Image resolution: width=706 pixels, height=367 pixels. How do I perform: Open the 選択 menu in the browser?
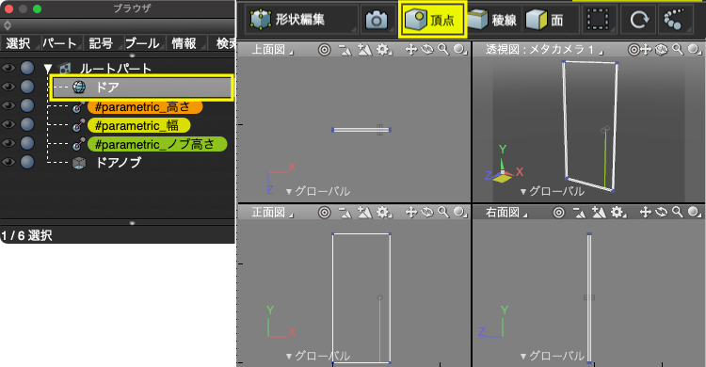[19, 43]
